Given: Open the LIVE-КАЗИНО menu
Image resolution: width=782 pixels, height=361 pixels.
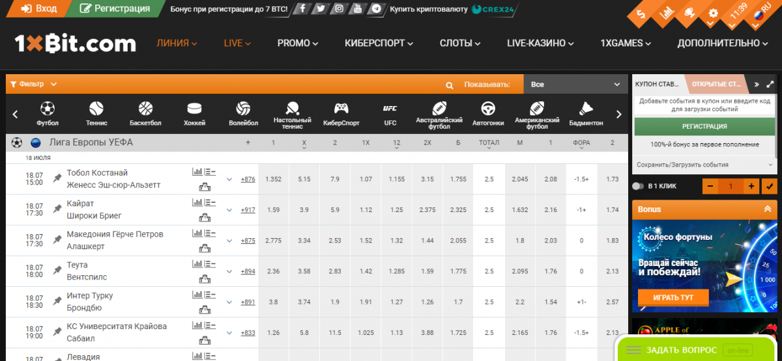Looking at the screenshot, I should (541, 43).
